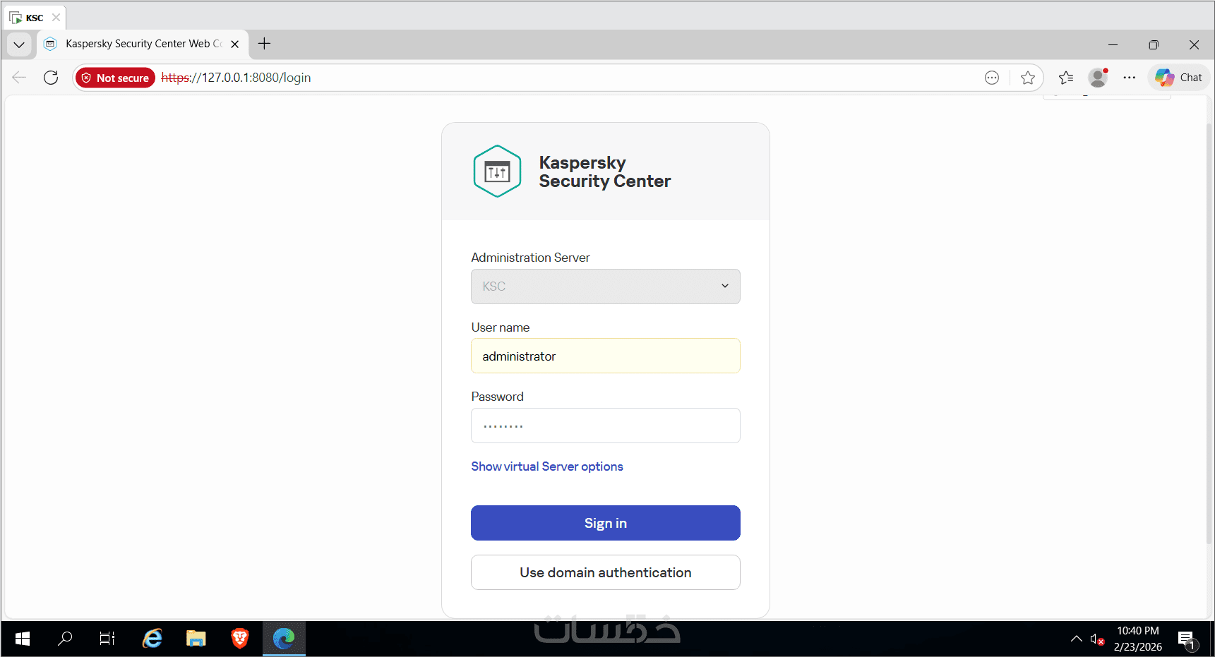Expand the Administration Server KSC dropdown
Screen dimensions: 1215x657
606,287
